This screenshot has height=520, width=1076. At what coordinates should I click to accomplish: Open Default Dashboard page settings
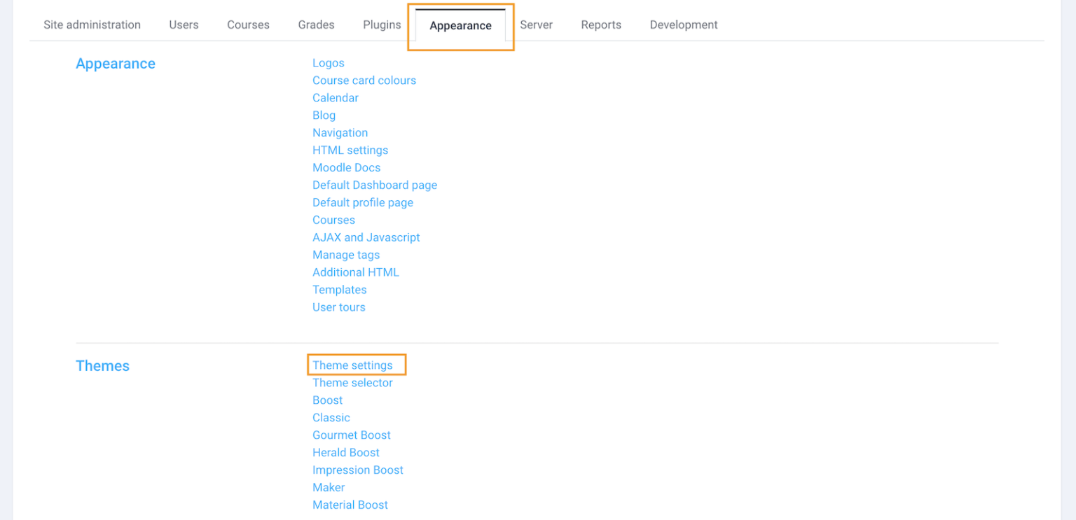click(x=374, y=185)
